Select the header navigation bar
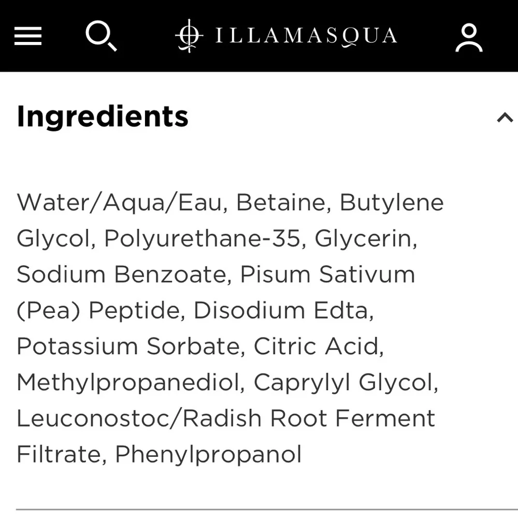 [x=259, y=36]
